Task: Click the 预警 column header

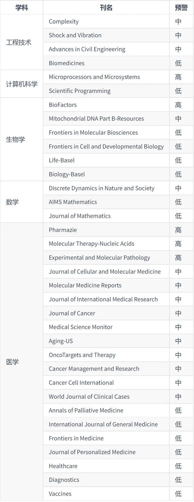Action: click(x=181, y=8)
